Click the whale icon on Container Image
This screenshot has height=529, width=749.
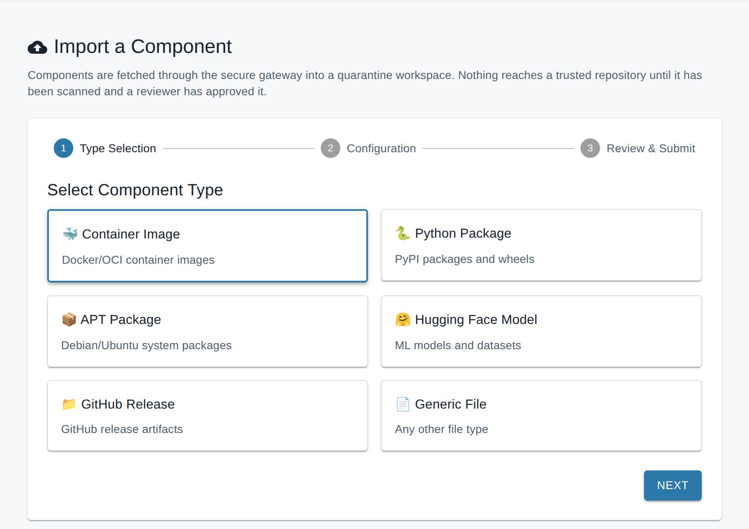click(70, 234)
